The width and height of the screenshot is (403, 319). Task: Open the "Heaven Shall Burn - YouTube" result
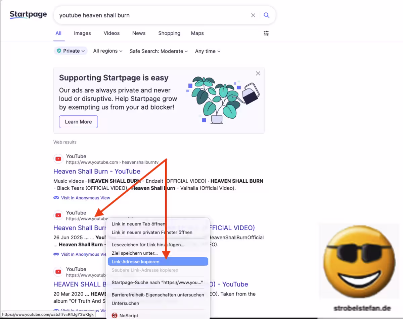click(x=97, y=171)
